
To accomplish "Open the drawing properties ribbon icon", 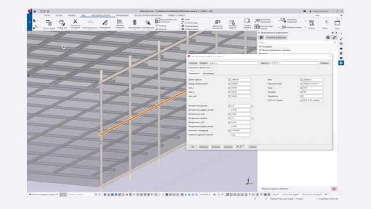I will [x=232, y=22].
